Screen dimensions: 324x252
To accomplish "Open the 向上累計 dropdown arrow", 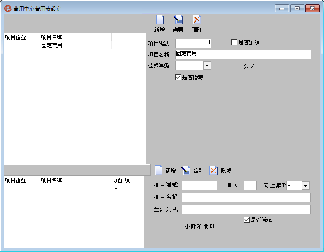I will [x=305, y=185].
